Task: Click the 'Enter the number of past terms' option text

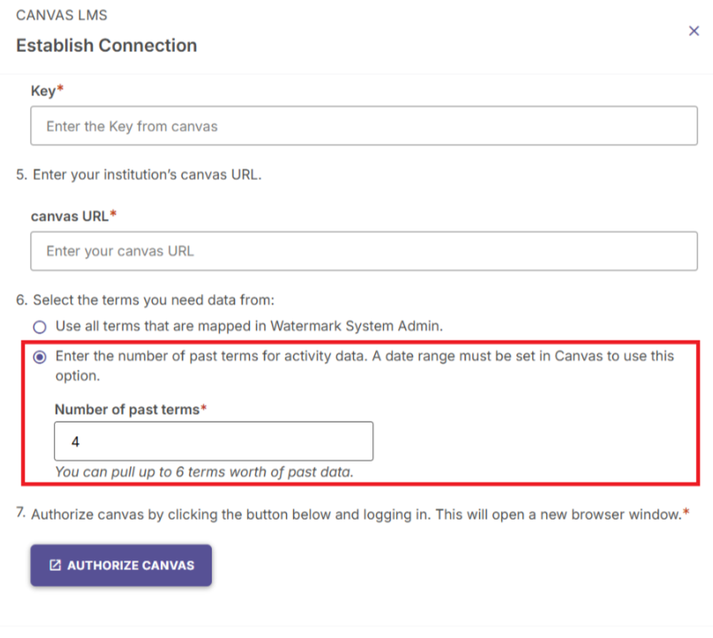Action: point(364,365)
